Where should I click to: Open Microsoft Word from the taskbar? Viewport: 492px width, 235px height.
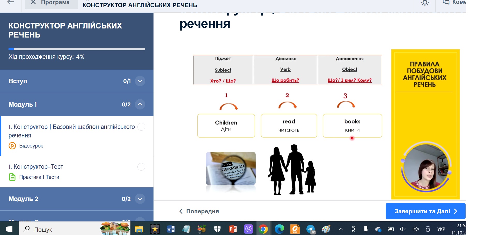tap(171, 229)
